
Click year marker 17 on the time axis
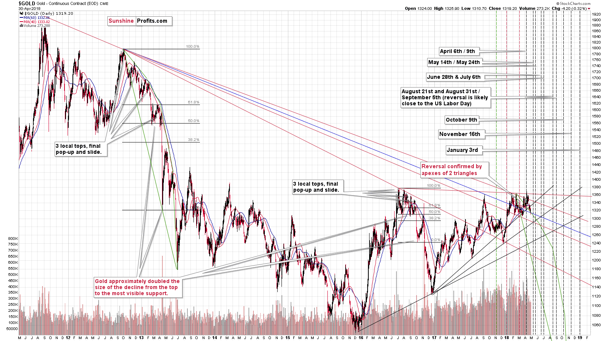click(x=434, y=338)
